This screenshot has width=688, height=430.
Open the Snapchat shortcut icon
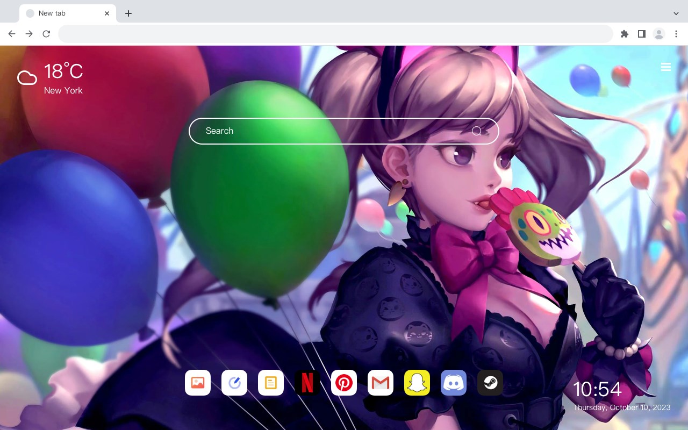417,383
